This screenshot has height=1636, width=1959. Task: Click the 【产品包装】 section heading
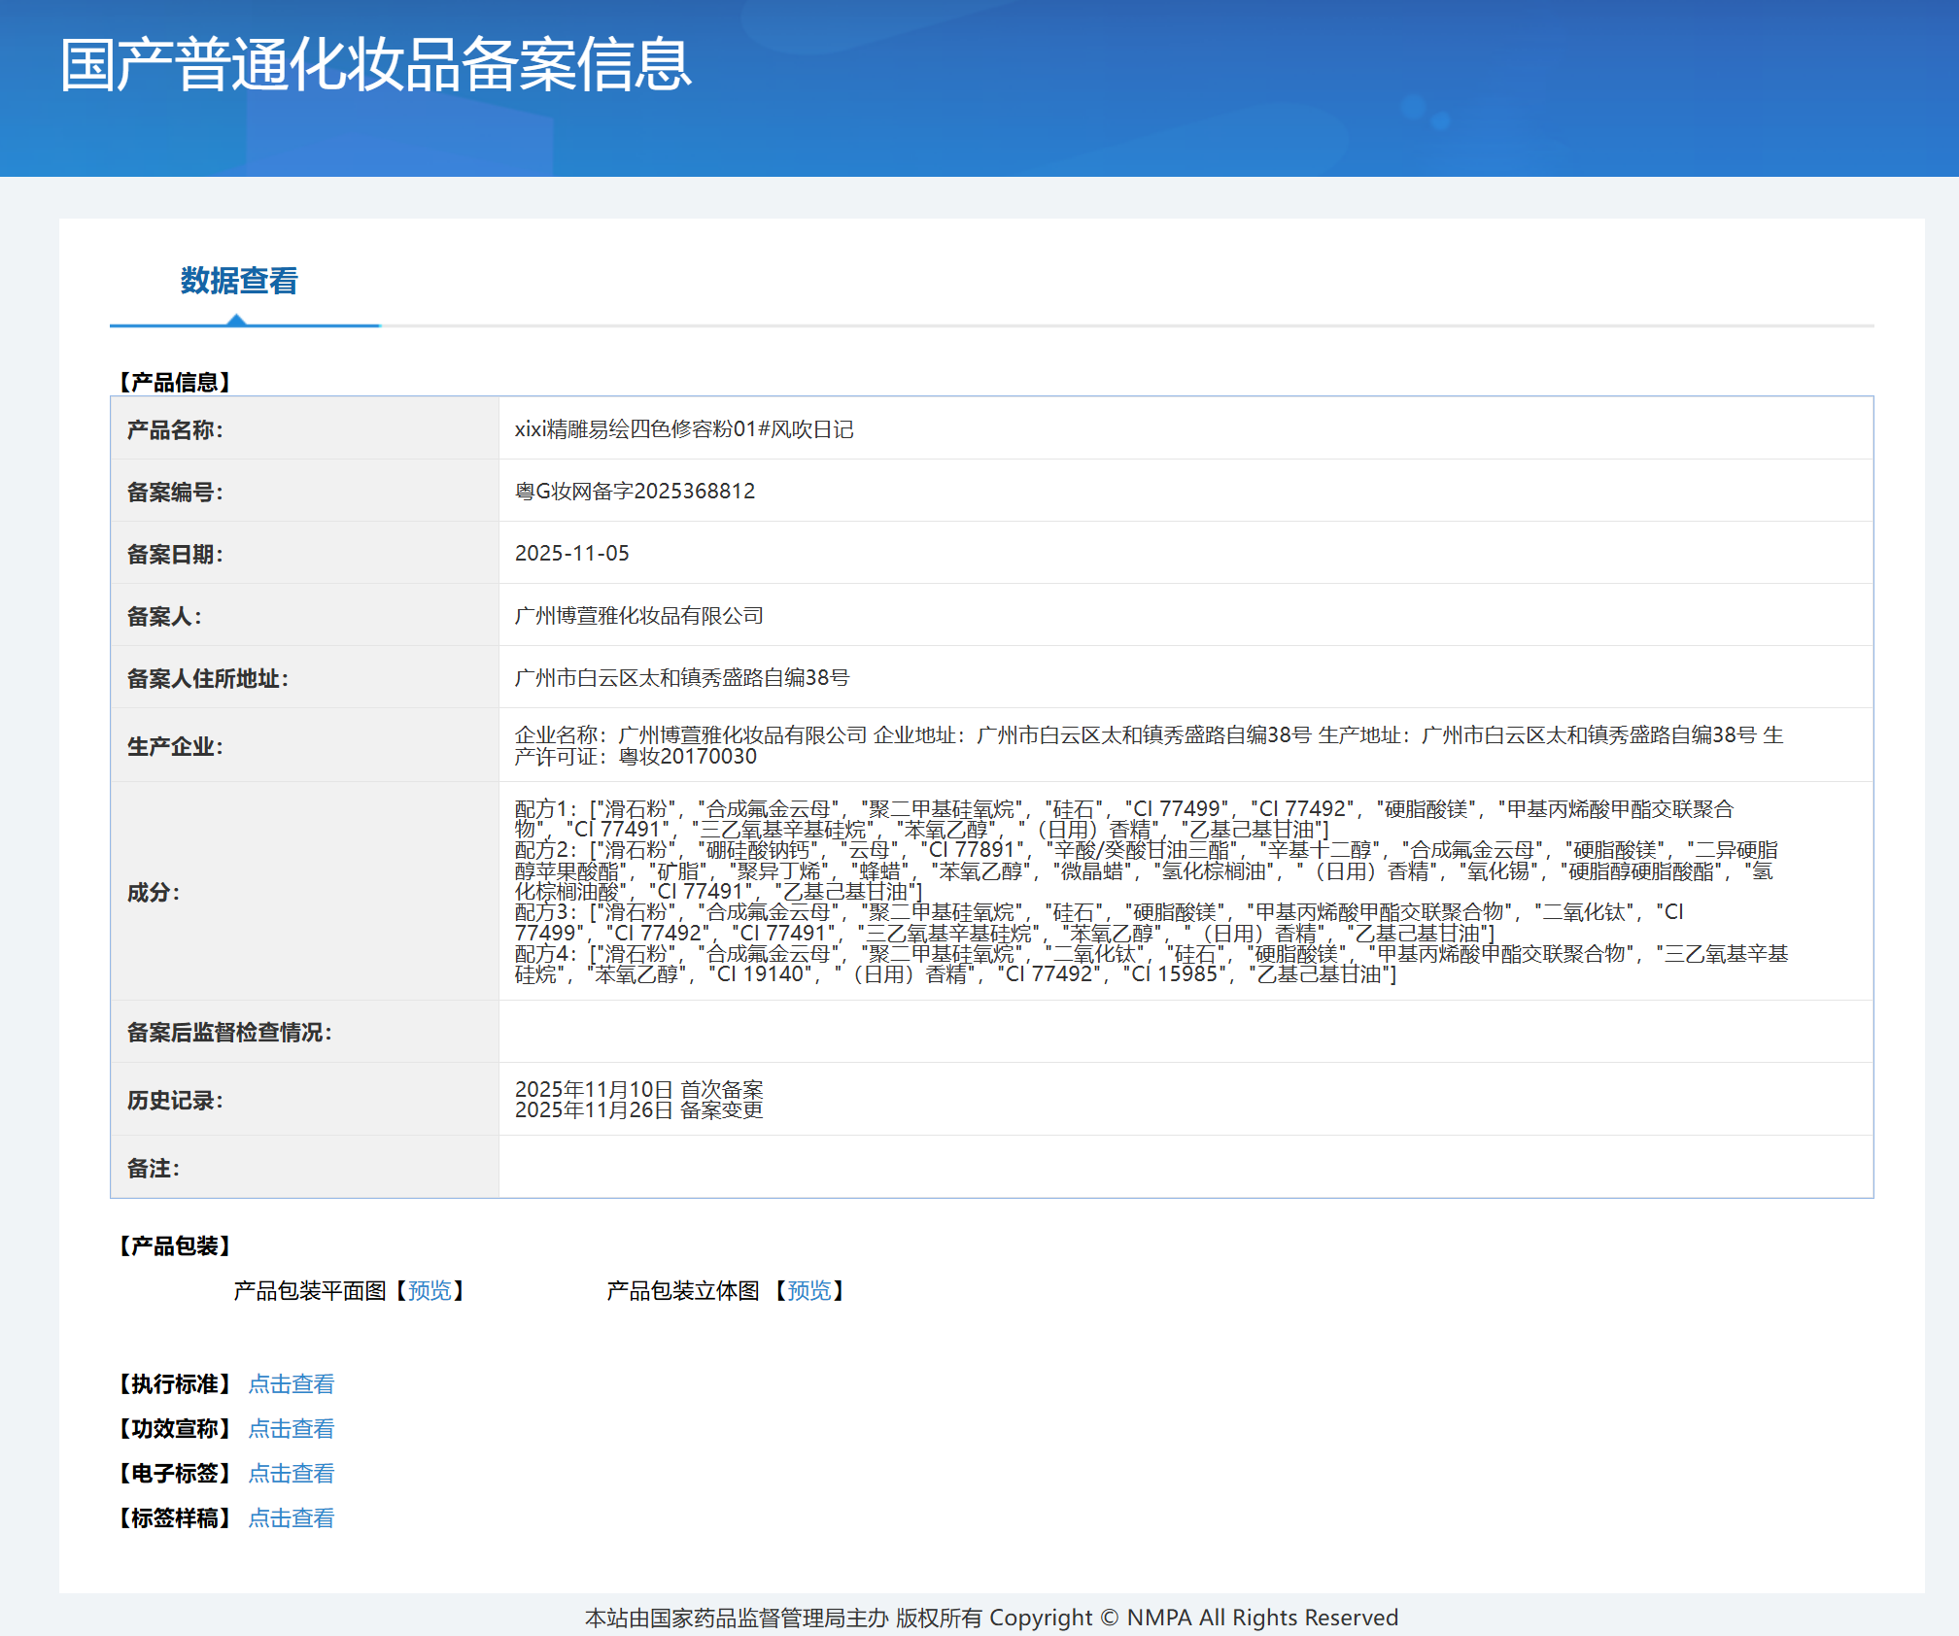pos(175,1245)
